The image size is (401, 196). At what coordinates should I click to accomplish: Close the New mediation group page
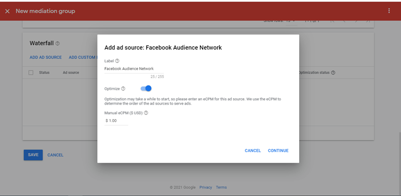[7, 11]
